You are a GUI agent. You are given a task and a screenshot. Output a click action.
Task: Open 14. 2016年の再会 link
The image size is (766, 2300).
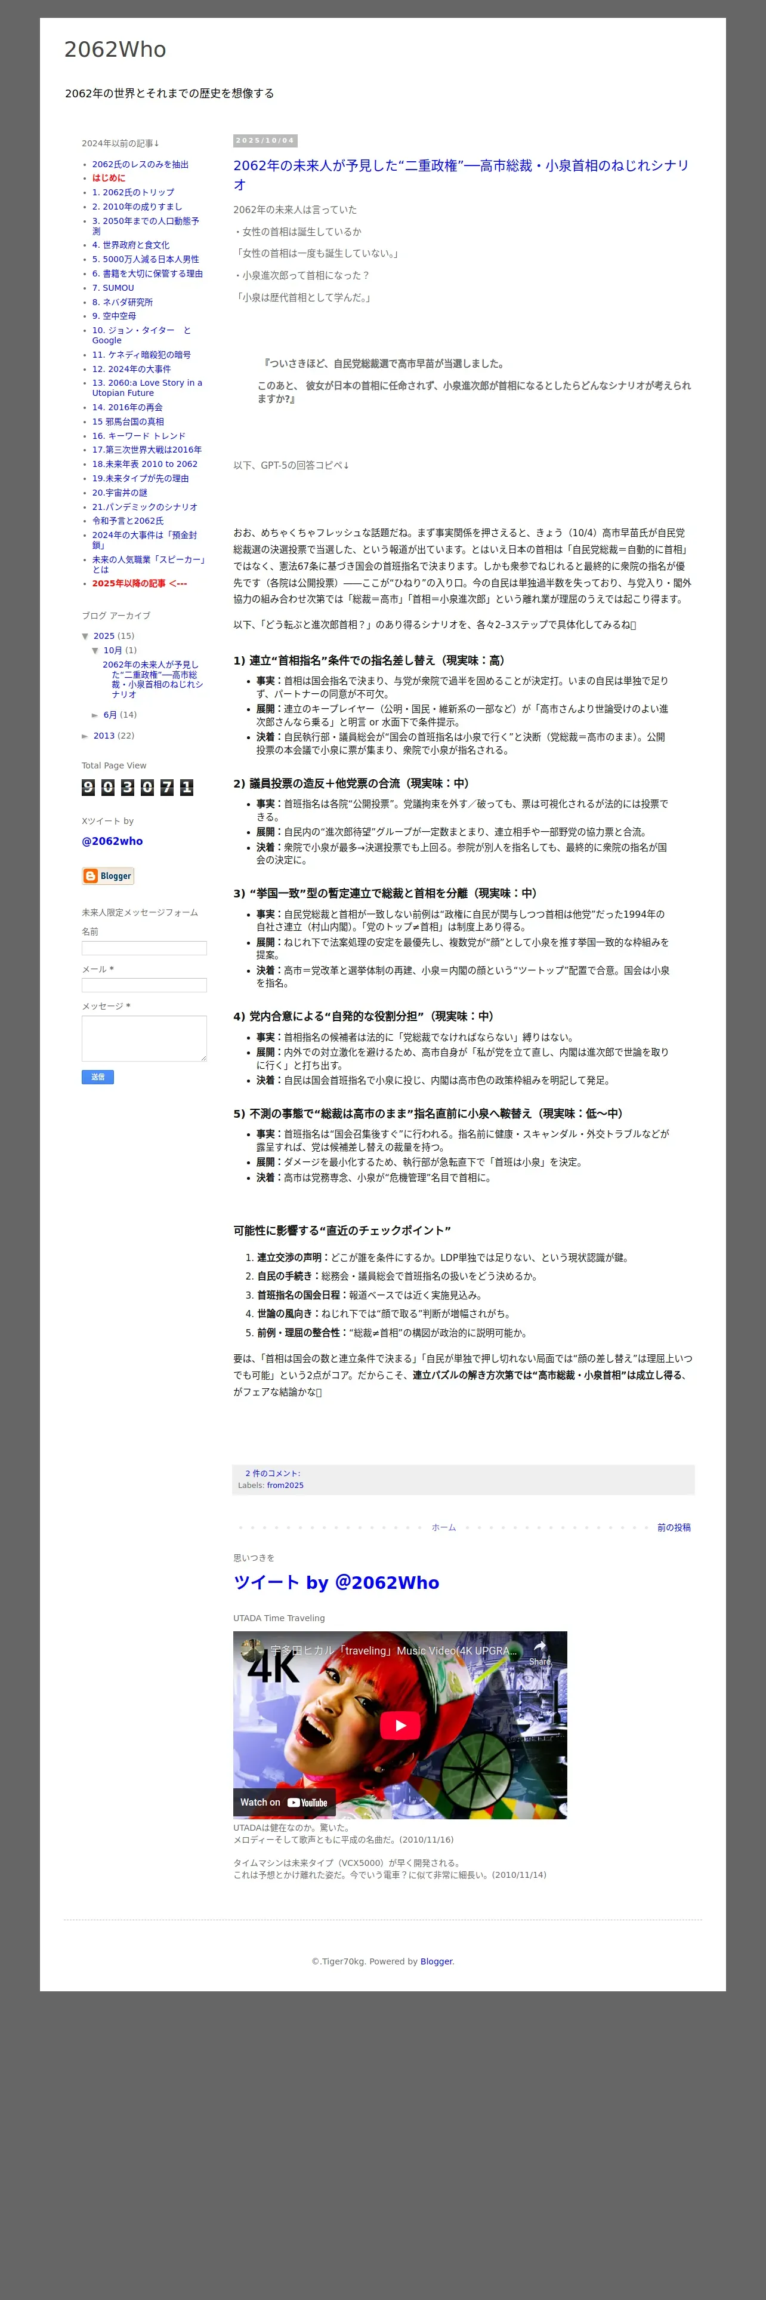(x=128, y=407)
